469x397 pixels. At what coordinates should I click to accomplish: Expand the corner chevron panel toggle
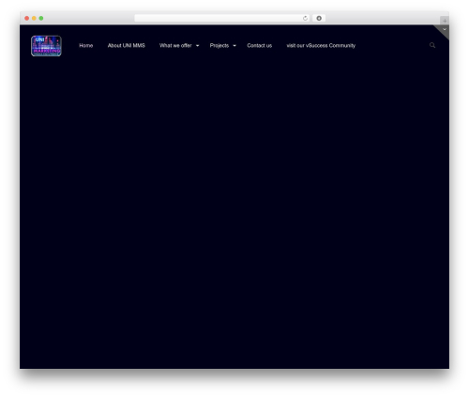pyautogui.click(x=445, y=29)
